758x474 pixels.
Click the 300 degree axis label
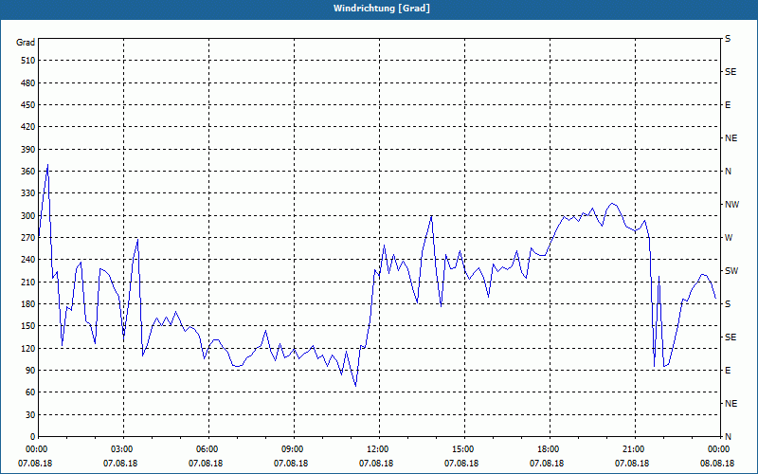28,216
